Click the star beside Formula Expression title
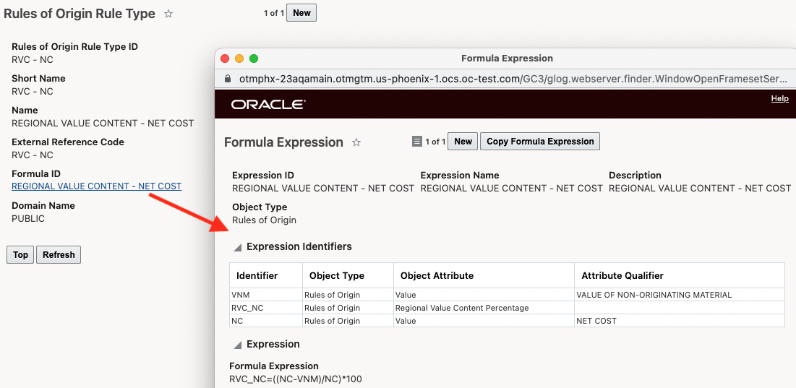 356,142
